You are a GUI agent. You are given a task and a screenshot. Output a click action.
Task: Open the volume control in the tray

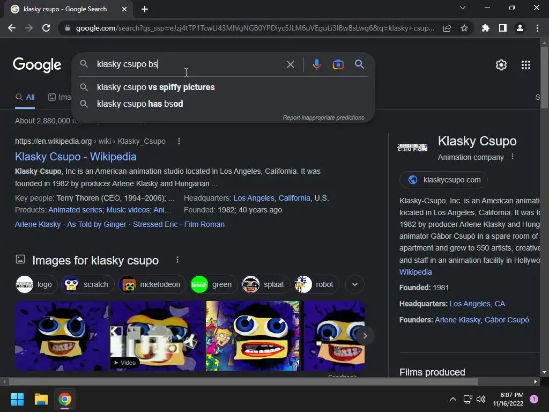[481, 399]
